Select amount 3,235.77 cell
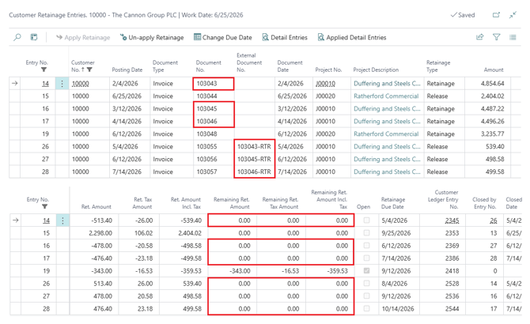 click(488, 134)
